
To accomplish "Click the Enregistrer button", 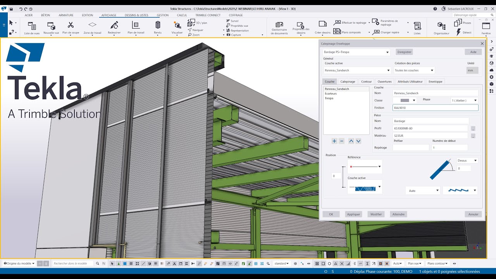I will 404,52.
